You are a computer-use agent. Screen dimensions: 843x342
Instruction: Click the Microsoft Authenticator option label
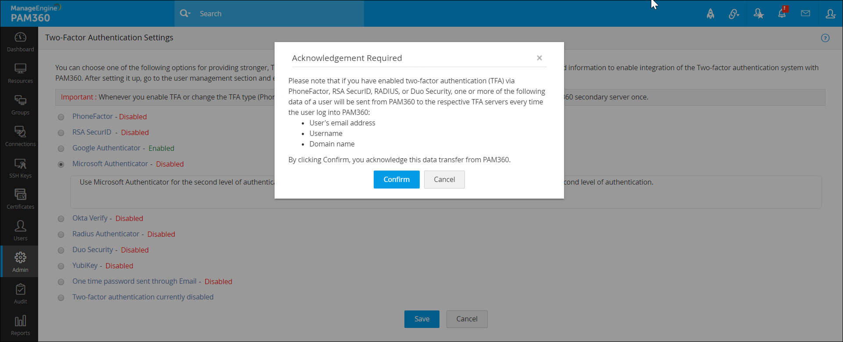(x=110, y=164)
